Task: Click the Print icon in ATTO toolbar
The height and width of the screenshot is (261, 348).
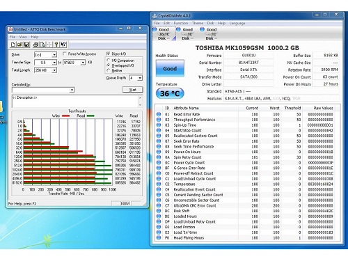Action: [35, 45]
